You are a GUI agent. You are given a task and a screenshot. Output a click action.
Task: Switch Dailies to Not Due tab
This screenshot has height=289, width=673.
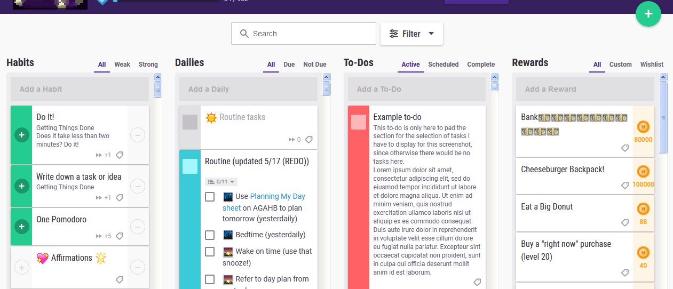[315, 65]
